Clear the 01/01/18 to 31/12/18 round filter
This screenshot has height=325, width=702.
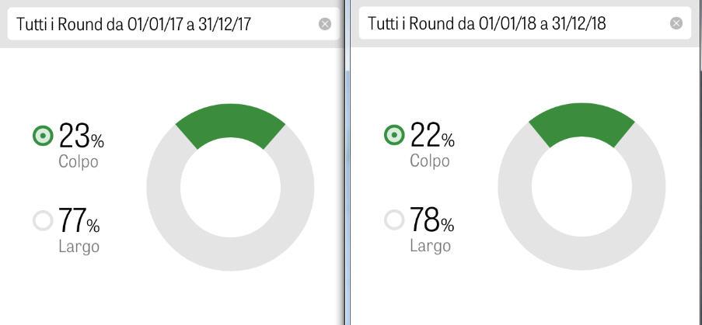pos(676,23)
